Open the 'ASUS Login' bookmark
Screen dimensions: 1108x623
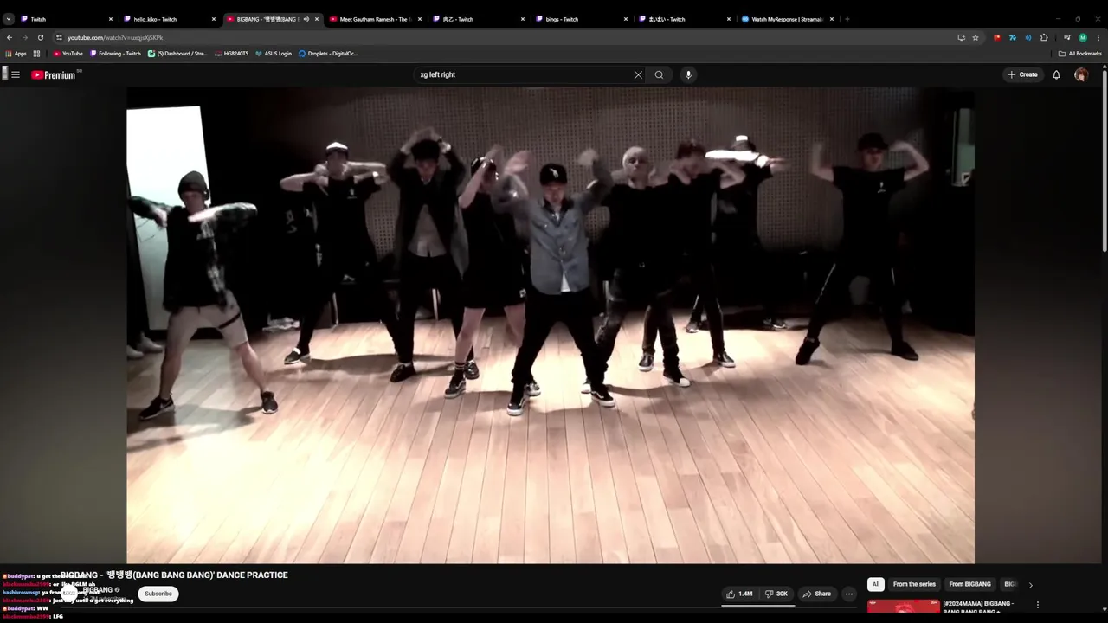point(273,54)
